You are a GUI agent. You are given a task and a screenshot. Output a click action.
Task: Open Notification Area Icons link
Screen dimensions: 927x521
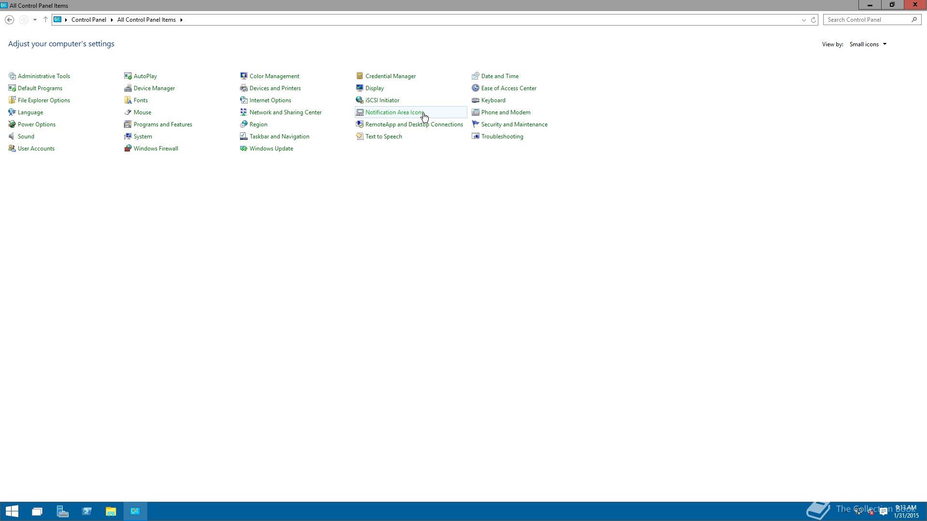point(395,112)
